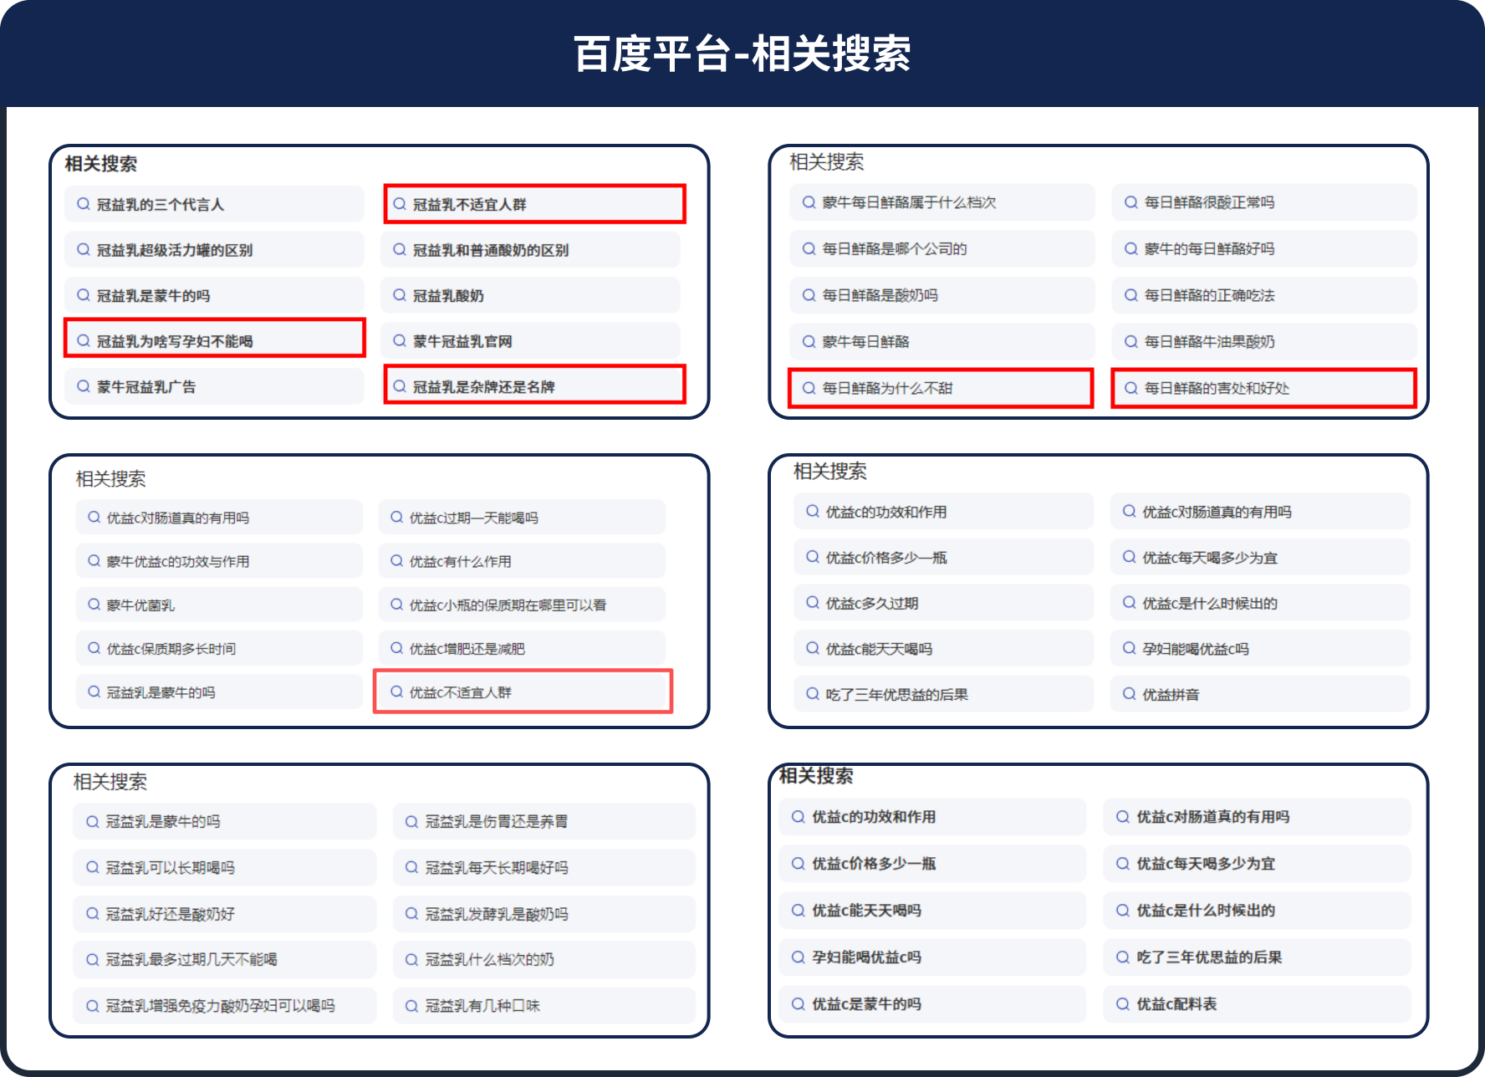The width and height of the screenshot is (1485, 1077).
Task: Click the search icon next to 蒙牛优菌乳
Action: pyautogui.click(x=94, y=605)
